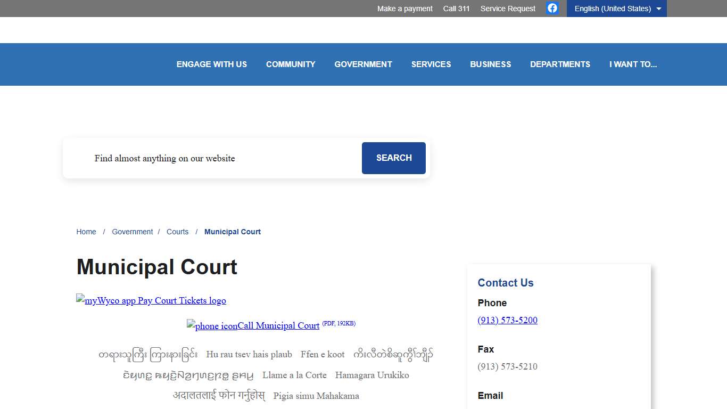
Task: Click the phone icon image
Action: click(212, 326)
